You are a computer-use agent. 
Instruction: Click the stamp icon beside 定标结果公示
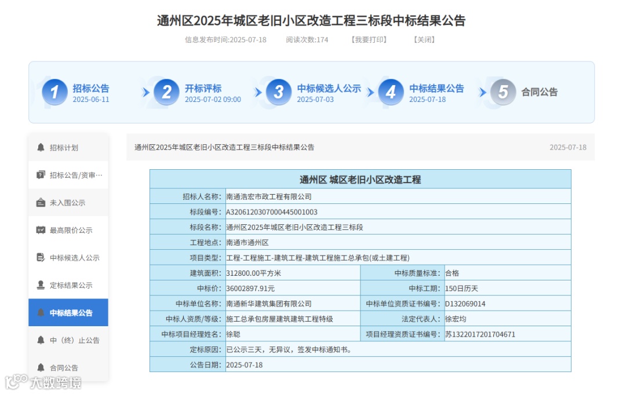tap(41, 285)
